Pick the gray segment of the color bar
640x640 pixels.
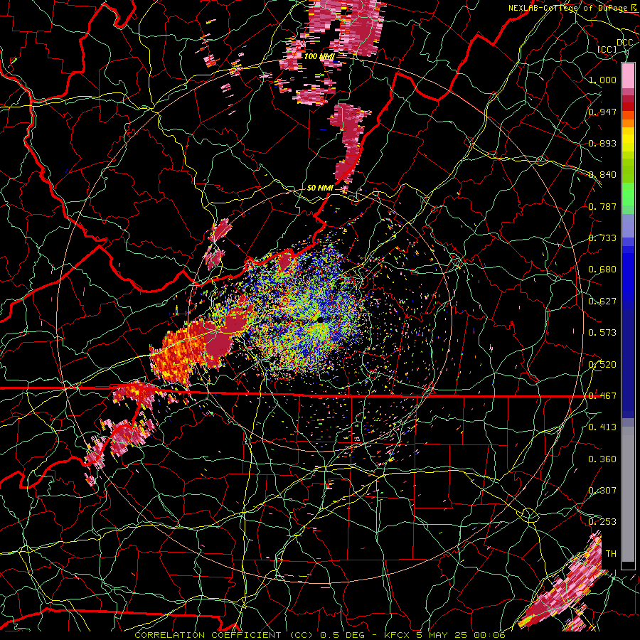pos(628,494)
